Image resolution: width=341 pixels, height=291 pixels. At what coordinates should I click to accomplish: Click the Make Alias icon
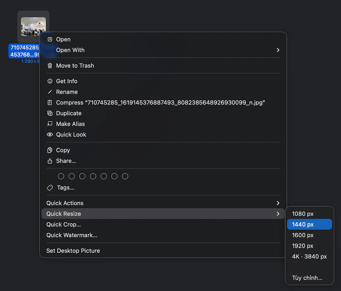point(50,124)
